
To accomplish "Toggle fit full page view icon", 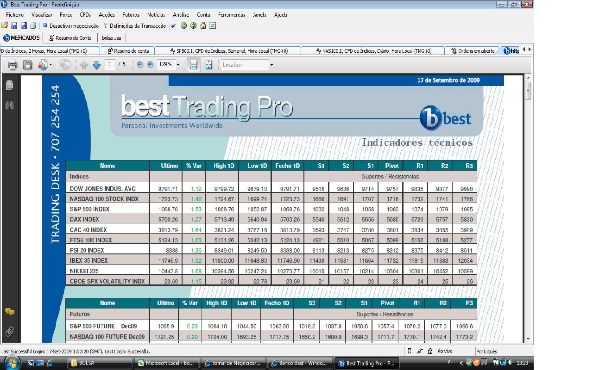I will tap(208, 65).
